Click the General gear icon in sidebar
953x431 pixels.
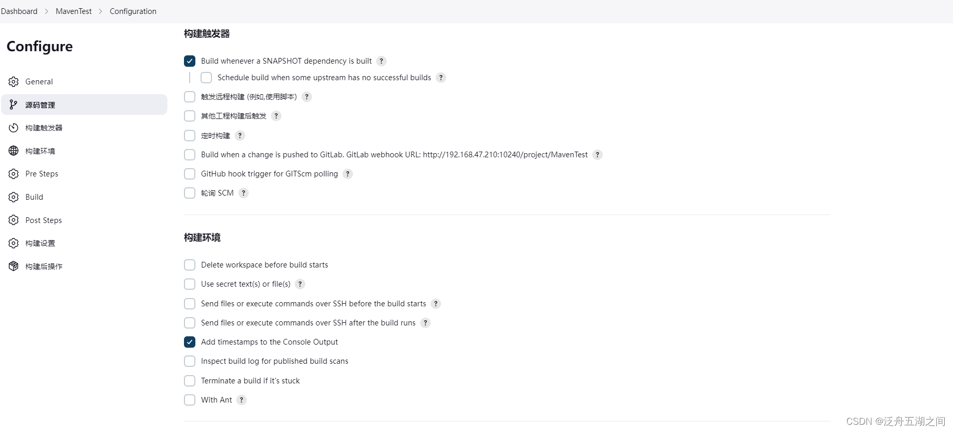point(13,82)
